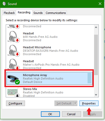
Task: Click the Set Default button
Action: click(64, 103)
